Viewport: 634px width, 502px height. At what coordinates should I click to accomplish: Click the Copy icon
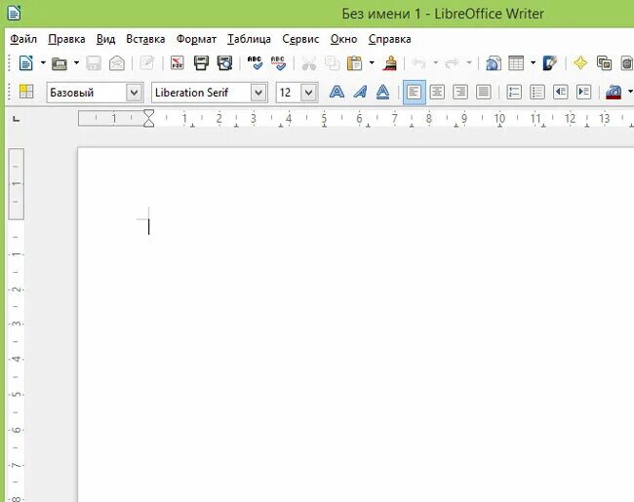coord(333,63)
